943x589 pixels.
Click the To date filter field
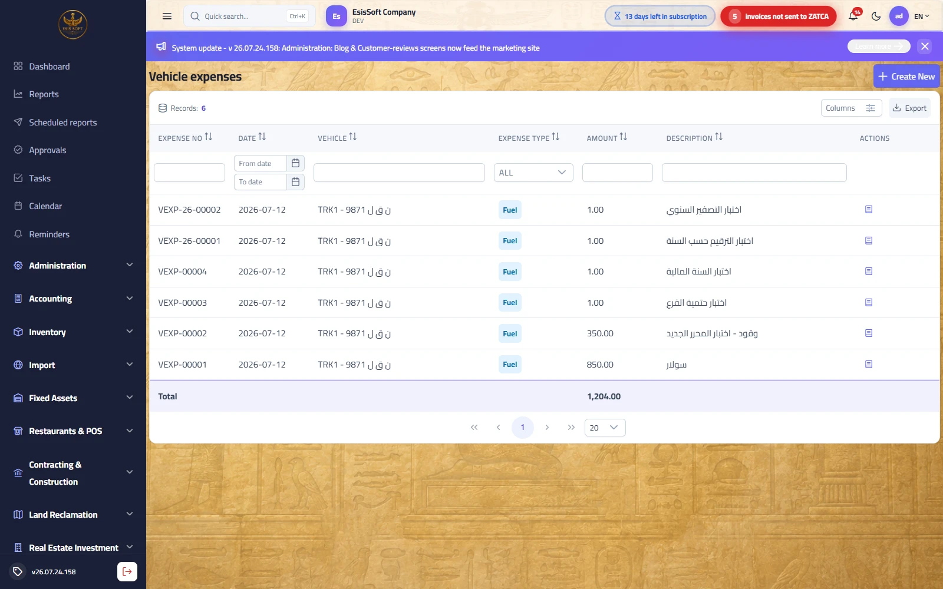point(261,182)
